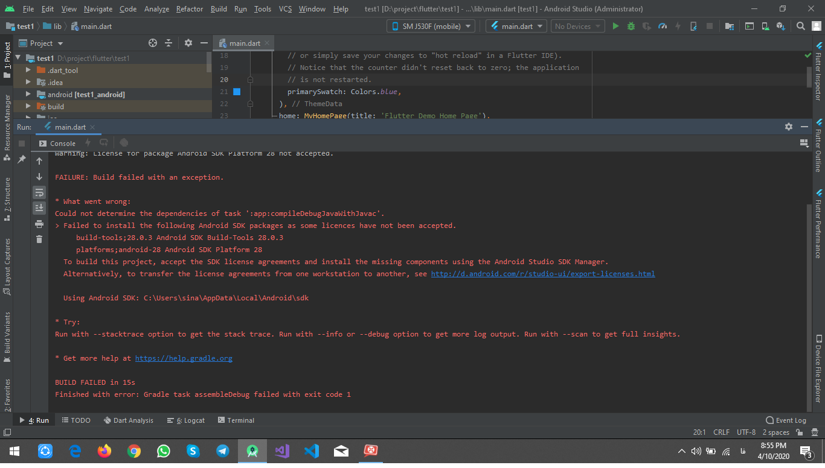
Task: Select the main.dart editor tab
Action: click(x=245, y=43)
